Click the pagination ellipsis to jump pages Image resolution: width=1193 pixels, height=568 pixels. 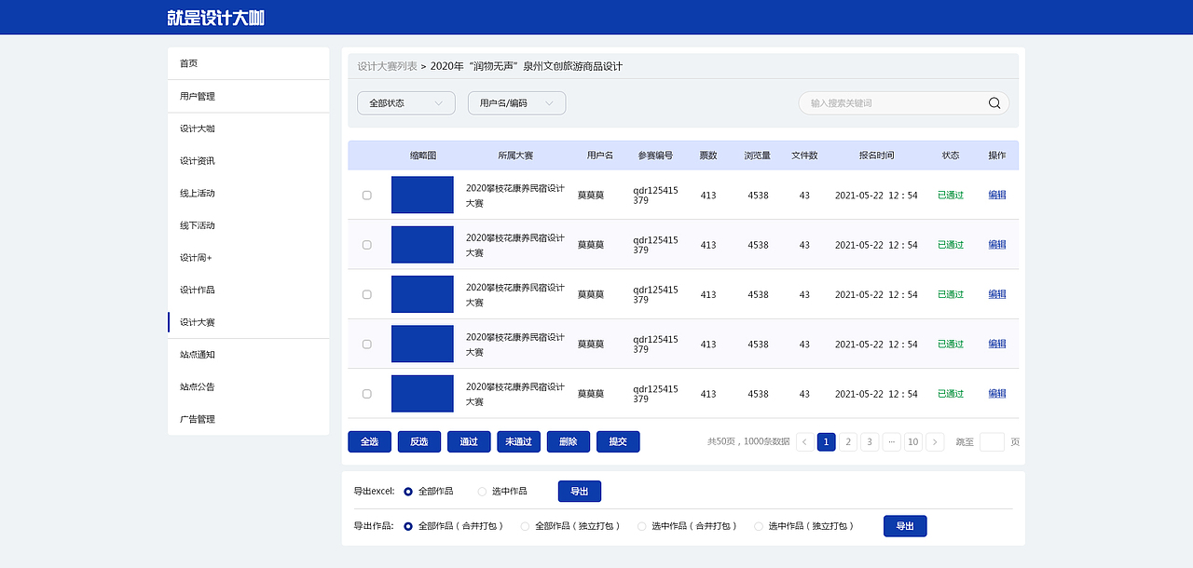click(x=891, y=441)
